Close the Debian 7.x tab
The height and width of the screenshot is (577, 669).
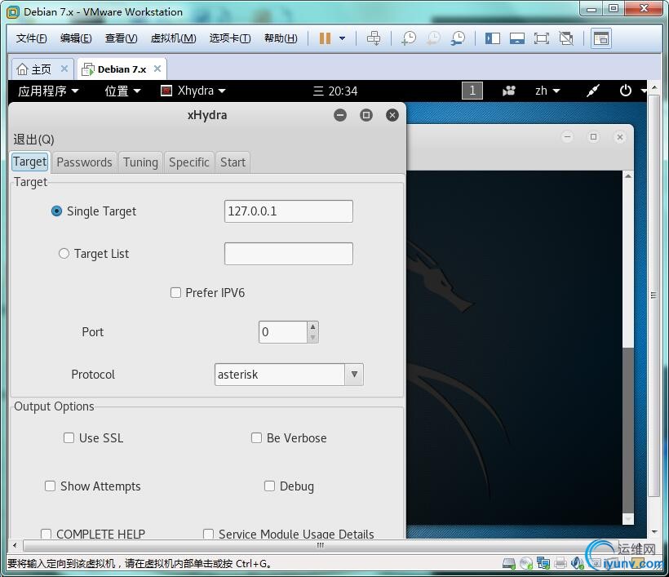(x=157, y=69)
